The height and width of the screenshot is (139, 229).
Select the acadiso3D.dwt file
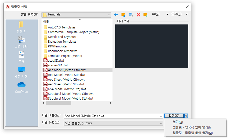tap(56, 65)
